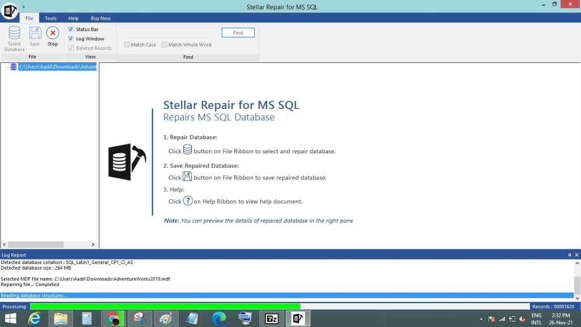Click the Processing status label
The image size is (581, 327).
(14, 307)
